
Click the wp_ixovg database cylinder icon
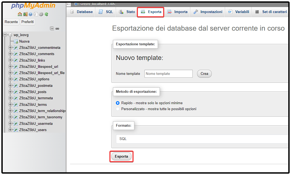[x=10, y=35]
